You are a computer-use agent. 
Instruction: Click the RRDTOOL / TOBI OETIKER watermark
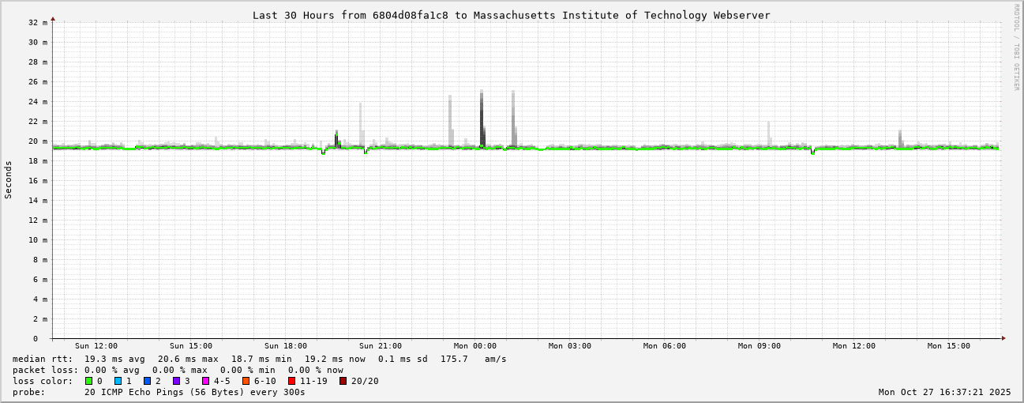1017,47
